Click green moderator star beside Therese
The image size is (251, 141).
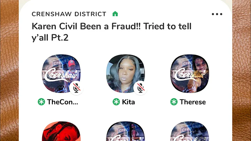click(174, 102)
